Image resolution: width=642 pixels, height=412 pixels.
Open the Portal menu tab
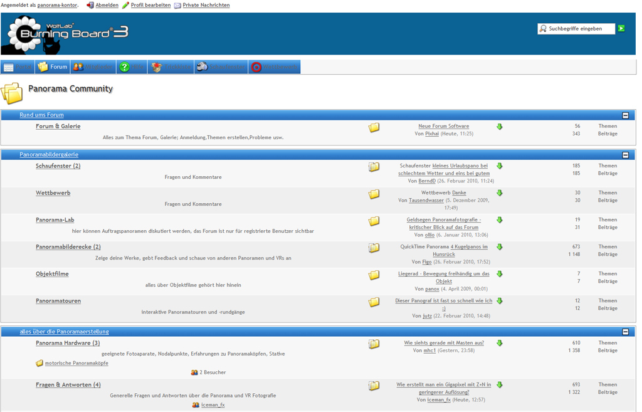click(18, 67)
